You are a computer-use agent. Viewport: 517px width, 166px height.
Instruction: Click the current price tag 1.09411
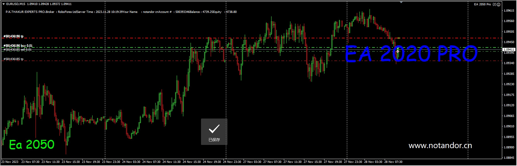pos(508,50)
